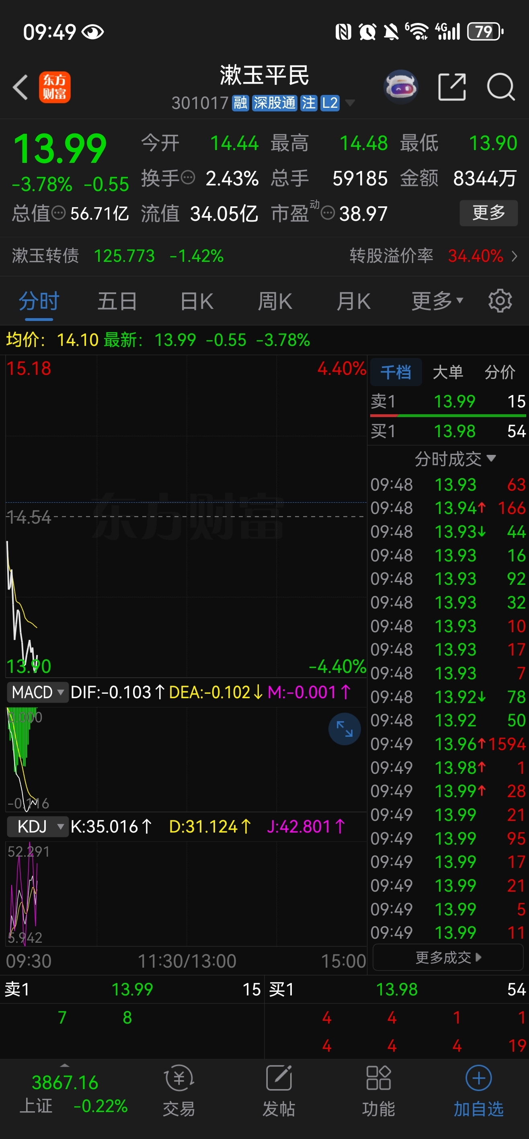Viewport: 529px width, 1139px height.
Task: Tap the battery 79 status icon
Action: point(485,32)
